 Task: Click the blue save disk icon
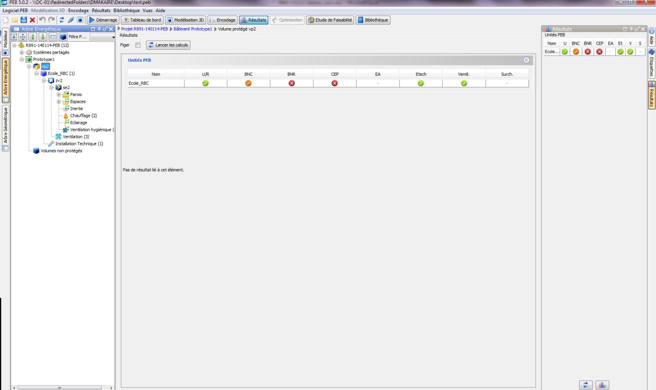tap(24, 20)
